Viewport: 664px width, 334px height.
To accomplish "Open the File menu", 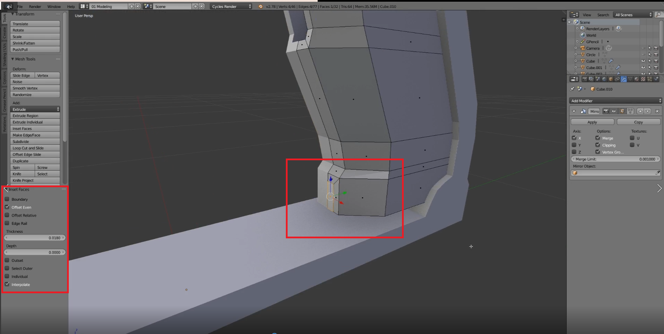I will click(x=20, y=7).
